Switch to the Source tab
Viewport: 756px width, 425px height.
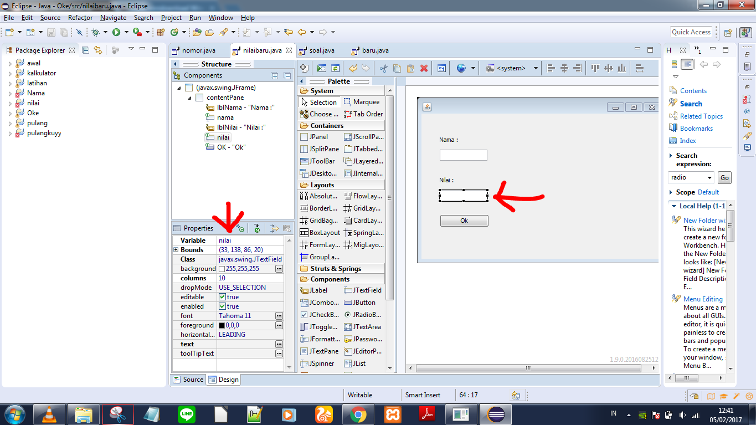(188, 380)
